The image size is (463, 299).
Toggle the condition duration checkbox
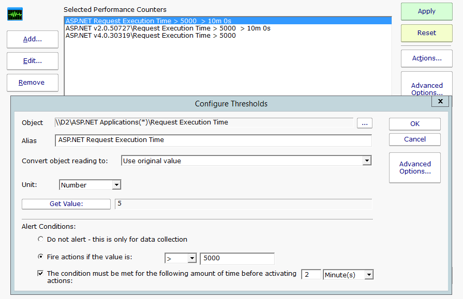[x=40, y=274]
